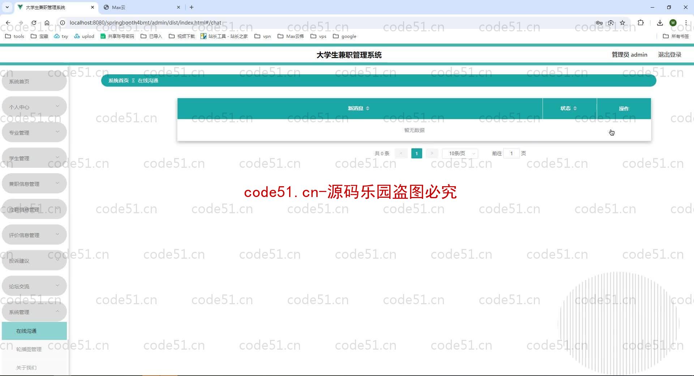Open the tab search dropdown arrow
Image resolution: width=694 pixels, height=376 pixels.
coord(7,7)
